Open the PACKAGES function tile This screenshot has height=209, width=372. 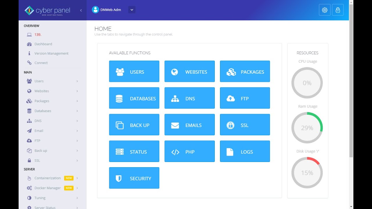pyautogui.click(x=245, y=71)
